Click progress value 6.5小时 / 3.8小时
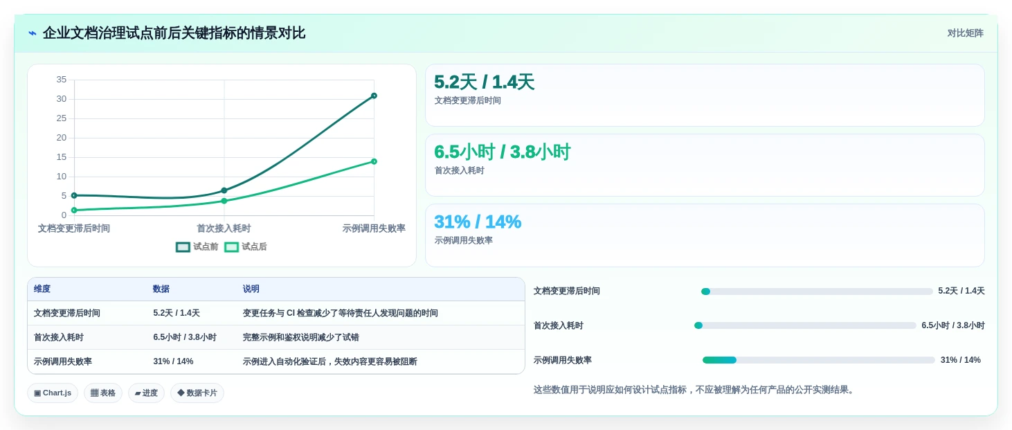This screenshot has height=430, width=1012. coord(953,325)
